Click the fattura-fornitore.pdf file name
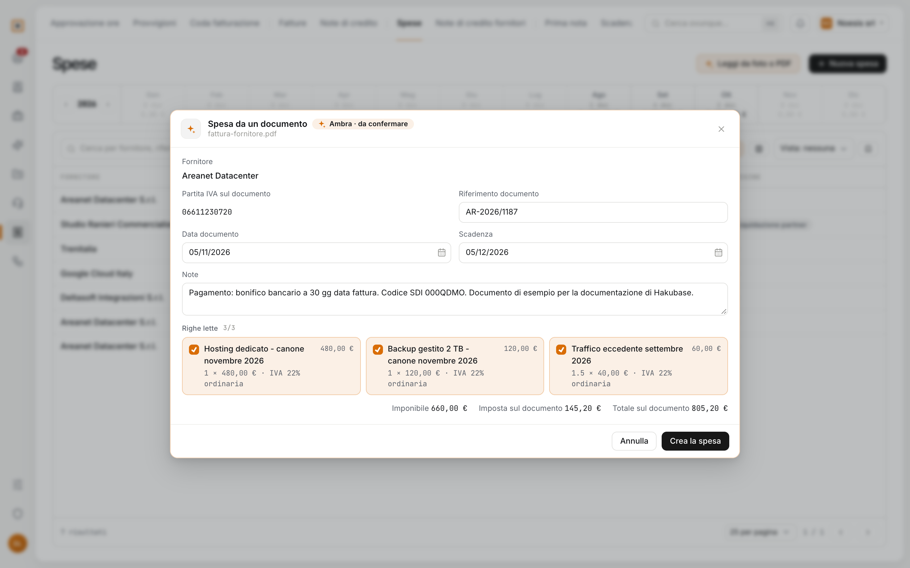910x568 pixels. (x=242, y=134)
